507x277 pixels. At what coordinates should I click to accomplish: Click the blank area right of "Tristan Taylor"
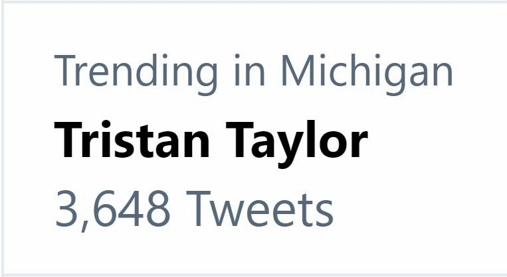pyautogui.click(x=432, y=140)
